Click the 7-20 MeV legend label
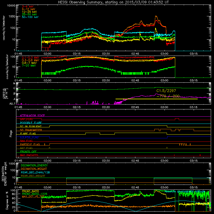The width and height of the screenshot is (214, 214). point(29,66)
